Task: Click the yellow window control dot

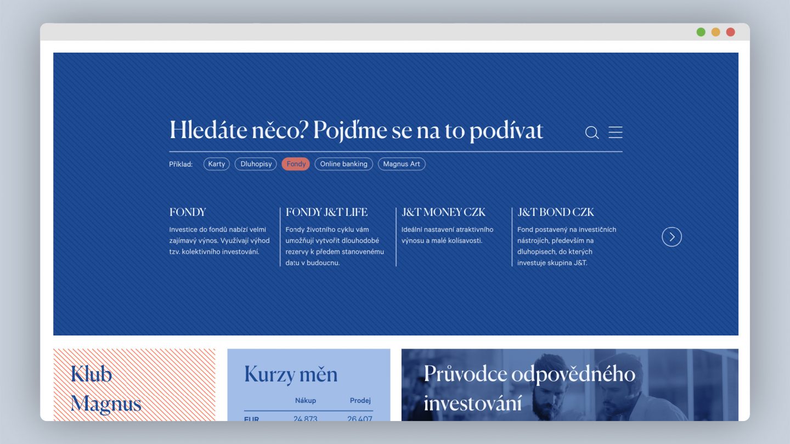Action: point(715,32)
